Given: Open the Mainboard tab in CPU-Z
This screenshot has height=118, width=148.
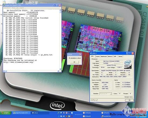Looking at the screenshot, I should click(104, 57).
